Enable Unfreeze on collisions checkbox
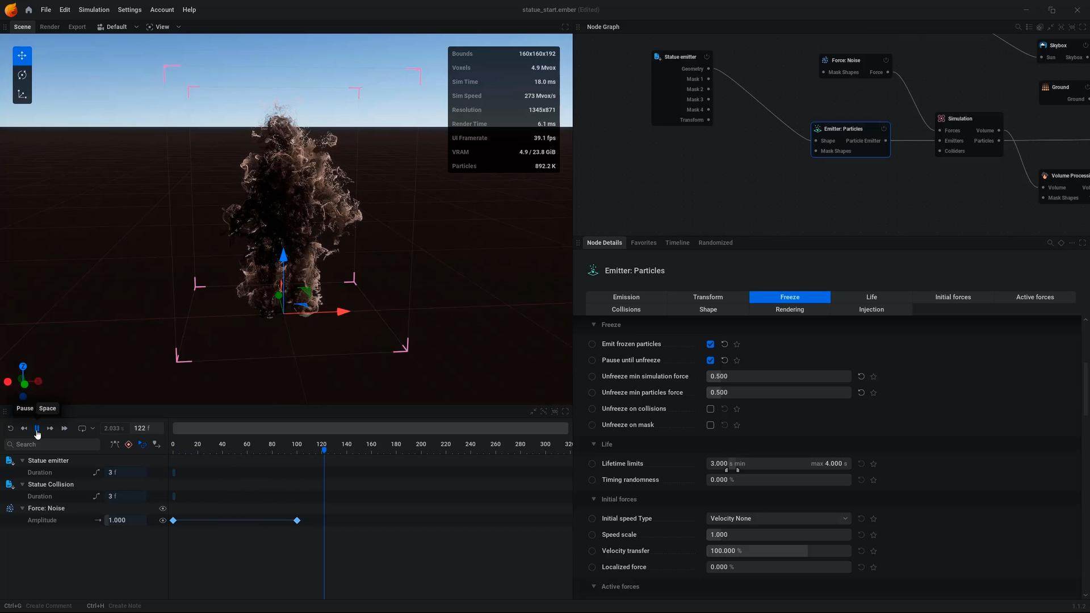Image resolution: width=1090 pixels, height=613 pixels. point(710,409)
